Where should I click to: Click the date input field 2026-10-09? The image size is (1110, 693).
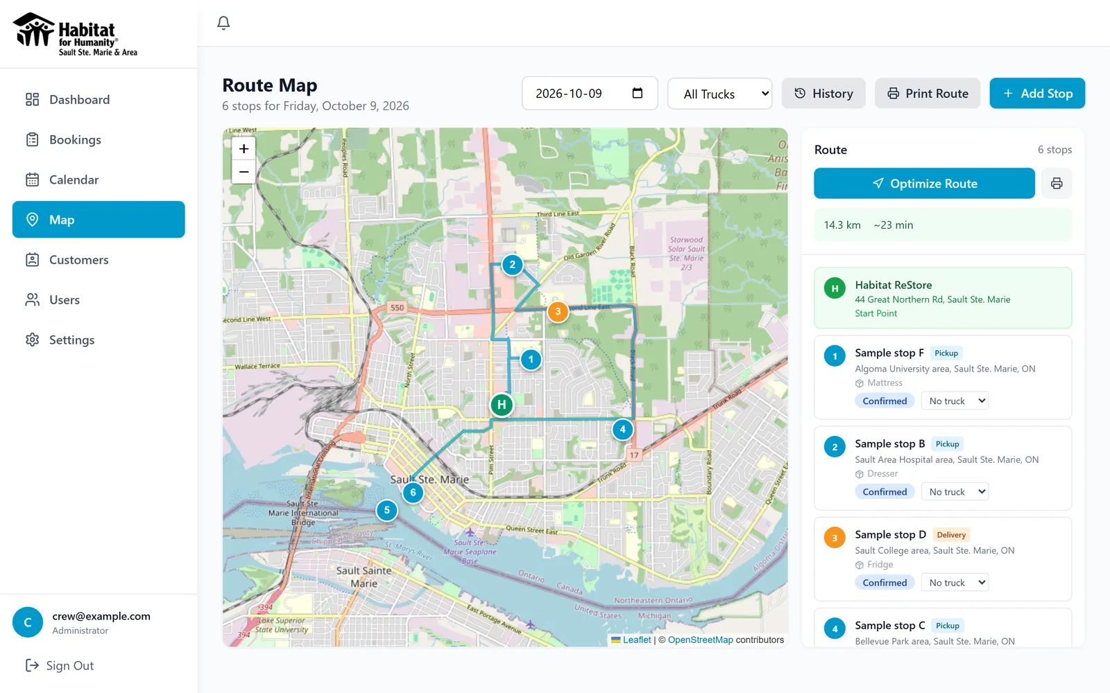590,93
